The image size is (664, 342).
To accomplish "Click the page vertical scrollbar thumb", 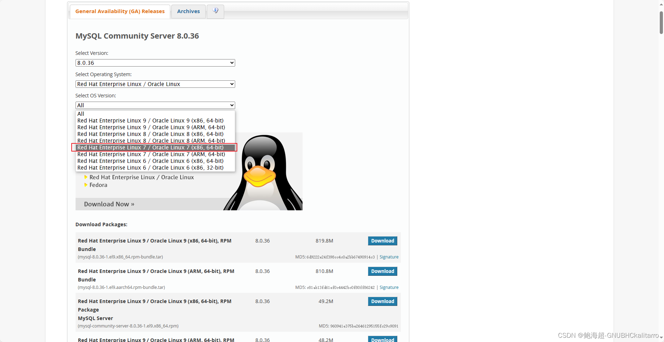I will click(x=661, y=23).
